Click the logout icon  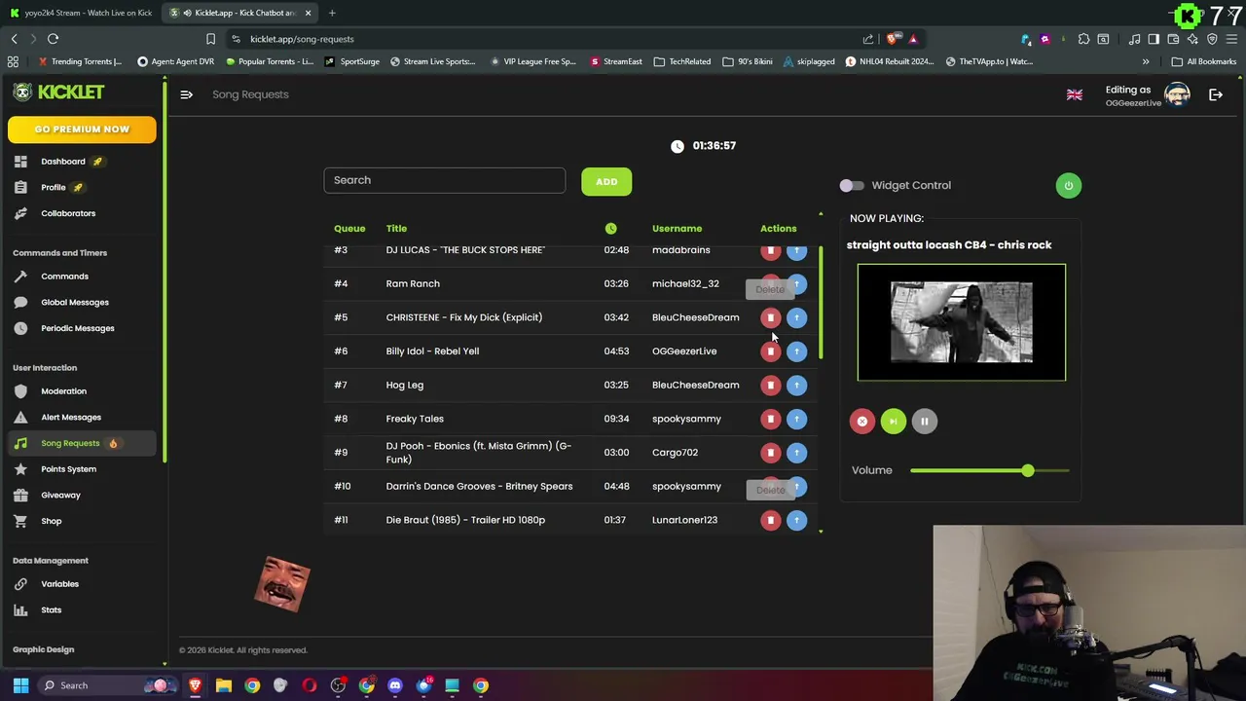pos(1216,94)
